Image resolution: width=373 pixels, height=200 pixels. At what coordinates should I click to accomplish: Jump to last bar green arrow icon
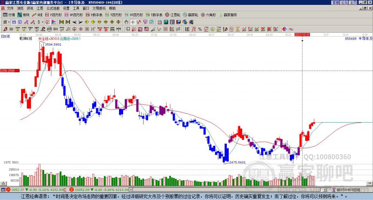pyautogui.click(x=68, y=22)
